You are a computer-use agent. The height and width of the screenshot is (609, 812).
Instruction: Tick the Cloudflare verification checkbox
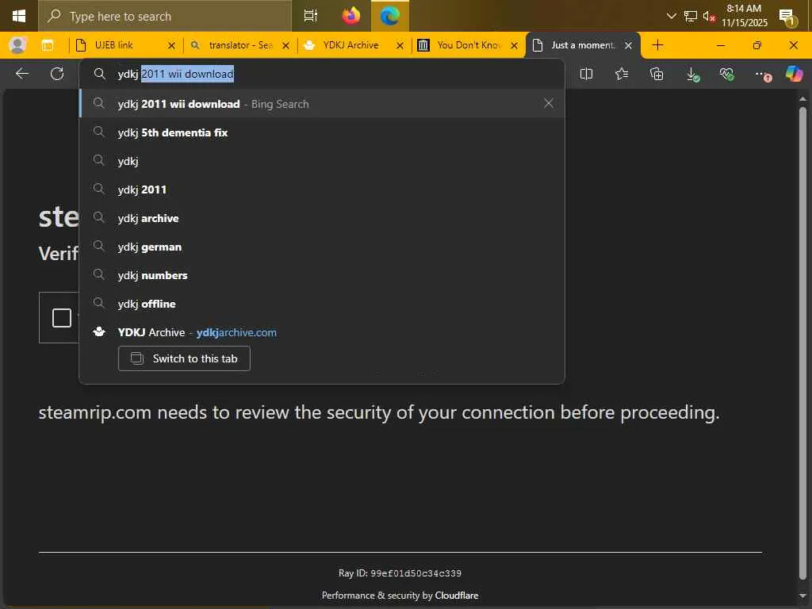(62, 317)
